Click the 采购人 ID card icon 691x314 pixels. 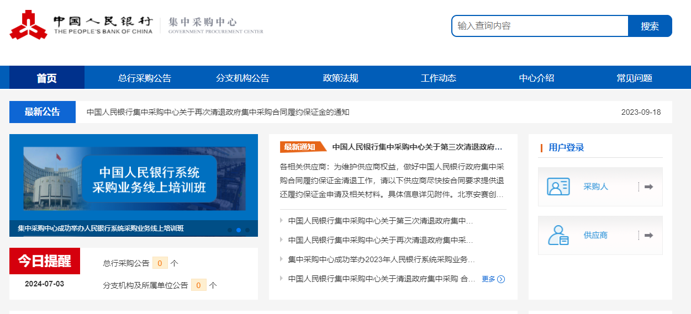pos(558,187)
